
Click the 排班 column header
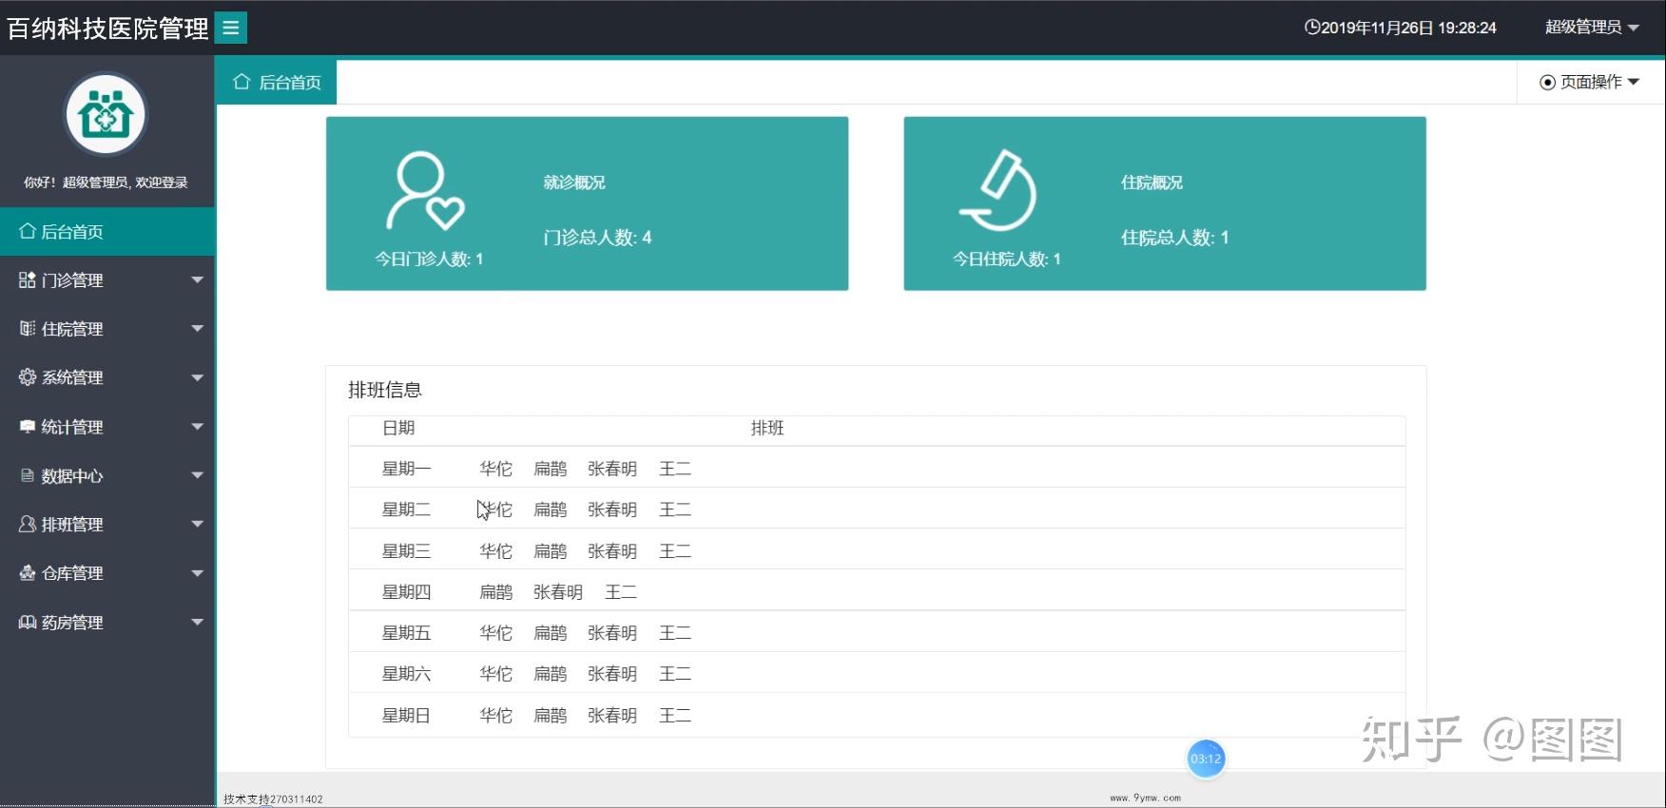(767, 428)
